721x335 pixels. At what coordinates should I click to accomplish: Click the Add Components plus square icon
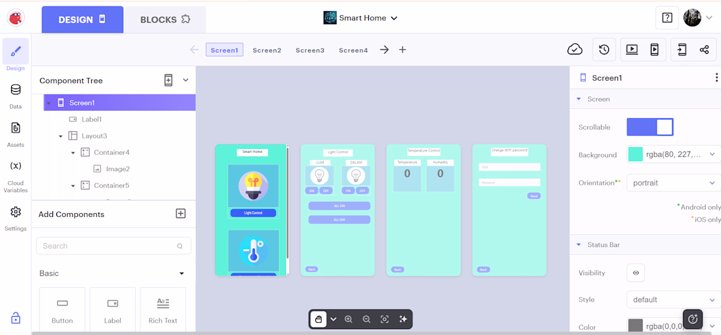point(181,214)
